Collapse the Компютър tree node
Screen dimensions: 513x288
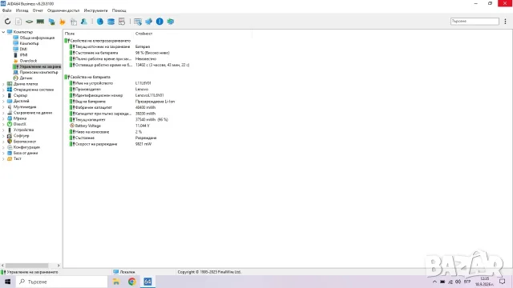tap(3, 32)
